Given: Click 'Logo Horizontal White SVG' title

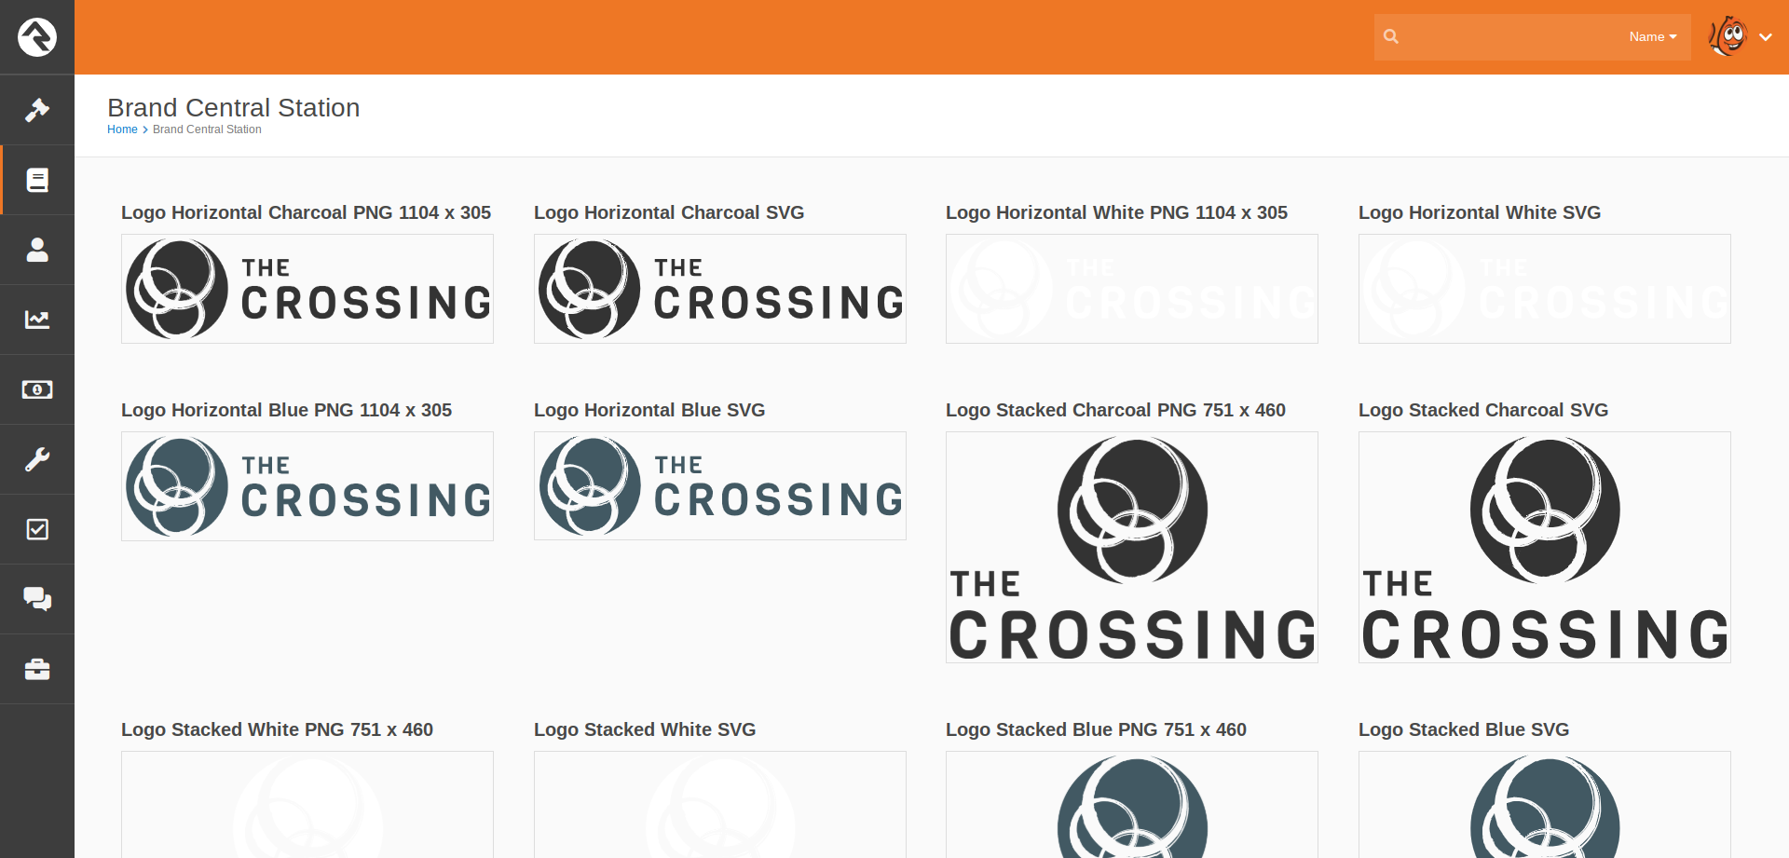Looking at the screenshot, I should pos(1480,212).
